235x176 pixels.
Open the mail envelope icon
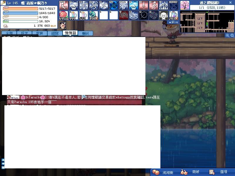point(5,26)
